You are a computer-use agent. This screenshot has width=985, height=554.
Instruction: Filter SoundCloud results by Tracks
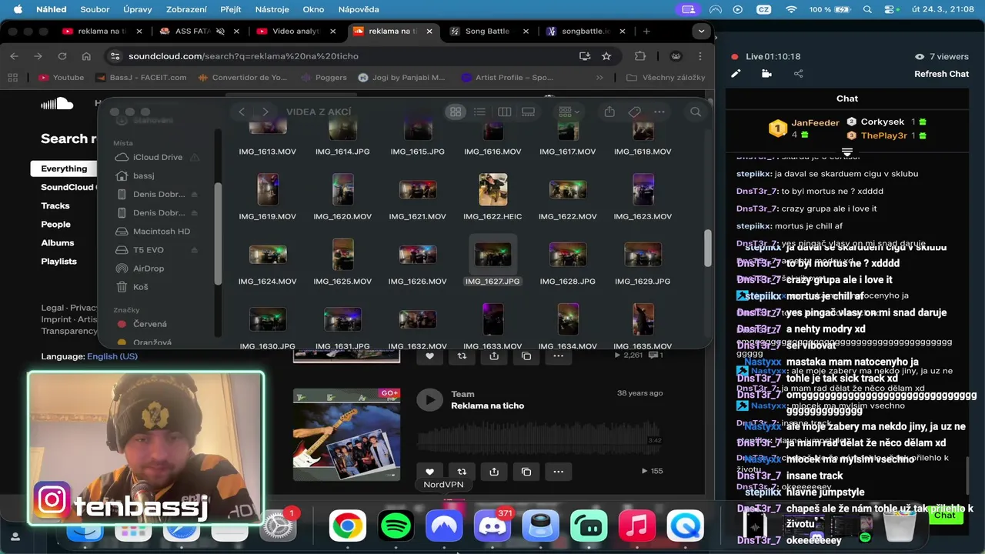tap(55, 206)
